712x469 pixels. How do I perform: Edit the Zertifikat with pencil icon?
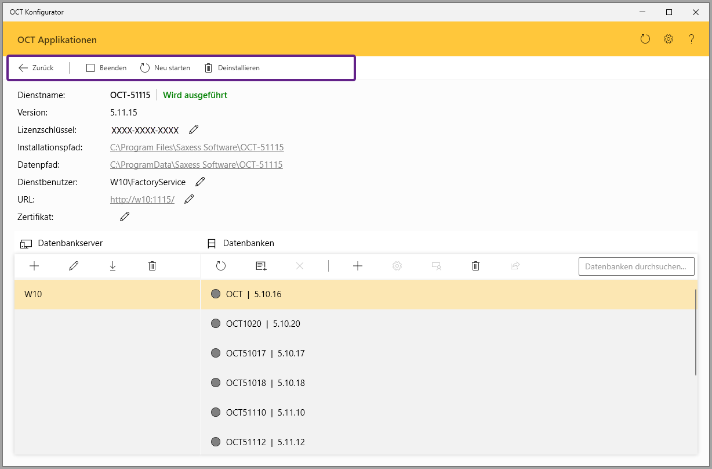click(x=125, y=217)
